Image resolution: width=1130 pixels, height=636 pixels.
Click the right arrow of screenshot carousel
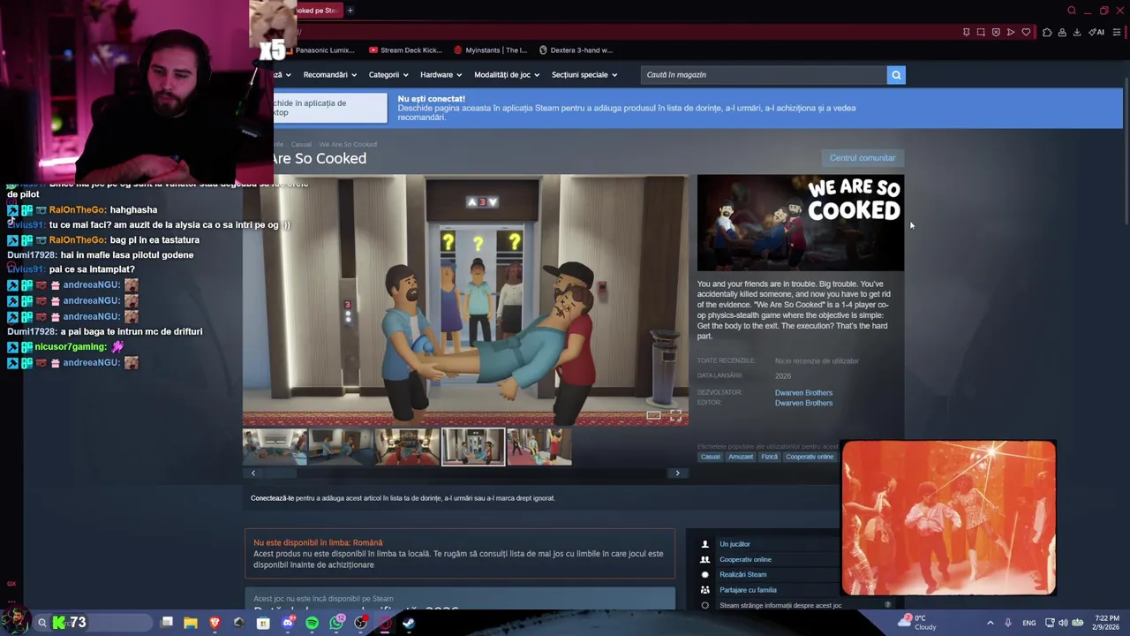677,473
